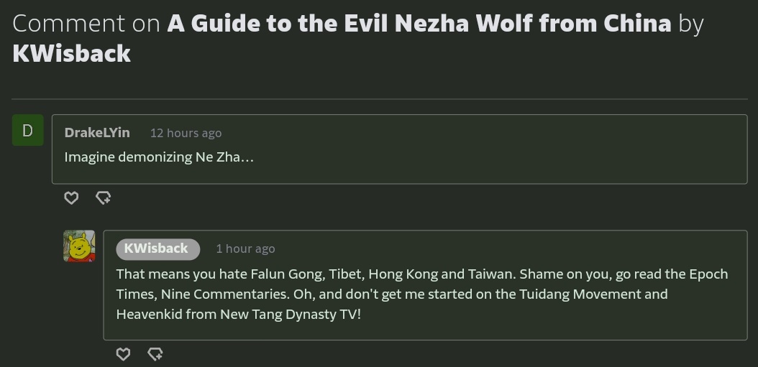Open the KWisback author link in the heading

coord(71,54)
